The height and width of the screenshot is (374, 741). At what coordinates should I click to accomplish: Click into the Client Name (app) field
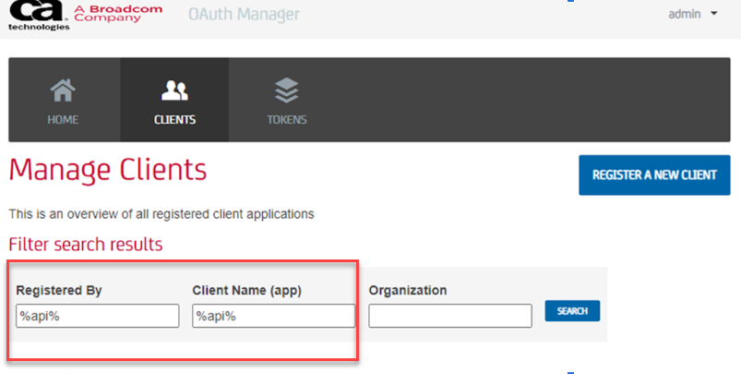click(273, 316)
